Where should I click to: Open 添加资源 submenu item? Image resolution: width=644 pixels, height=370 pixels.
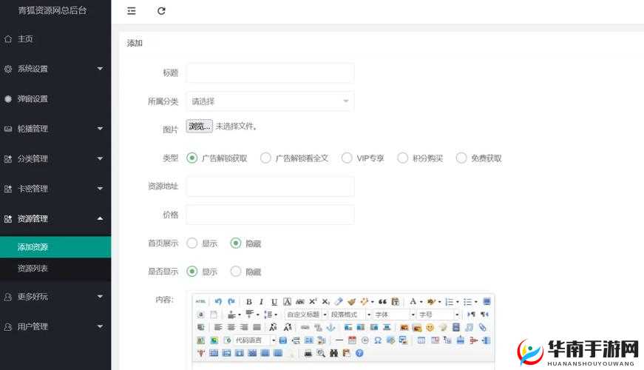click(55, 247)
